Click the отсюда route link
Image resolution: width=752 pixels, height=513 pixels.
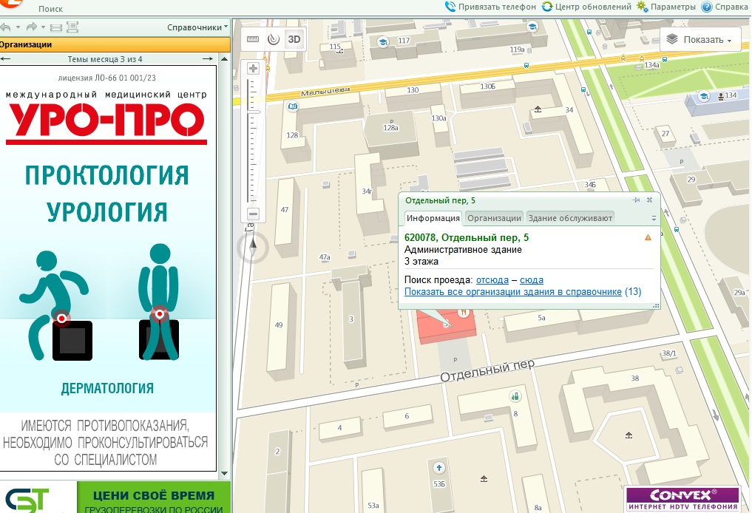(x=492, y=280)
